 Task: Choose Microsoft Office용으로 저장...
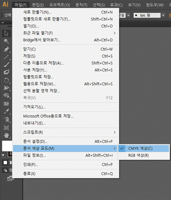[66, 116]
